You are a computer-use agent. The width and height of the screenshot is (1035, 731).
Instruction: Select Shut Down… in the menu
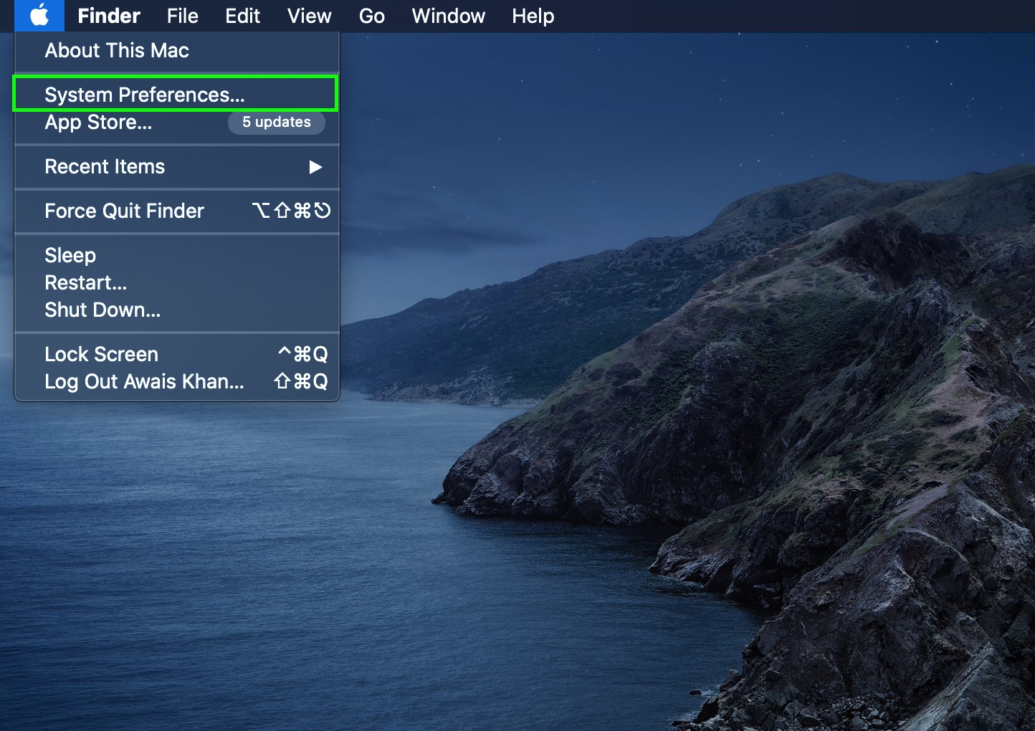pyautogui.click(x=102, y=310)
